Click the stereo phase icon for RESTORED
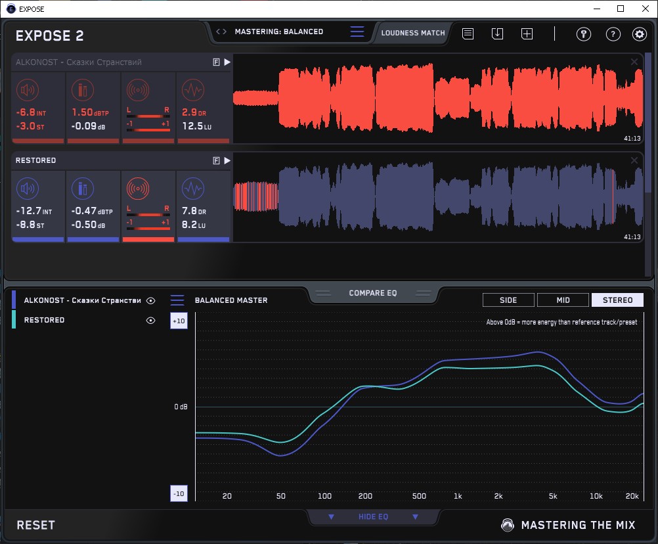This screenshot has height=544, width=658. [x=138, y=189]
